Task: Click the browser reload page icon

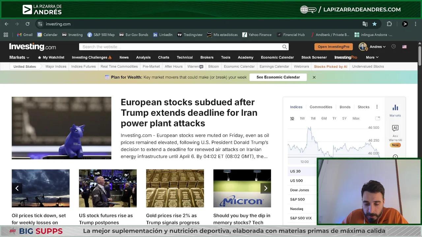Action: click(x=27, y=24)
